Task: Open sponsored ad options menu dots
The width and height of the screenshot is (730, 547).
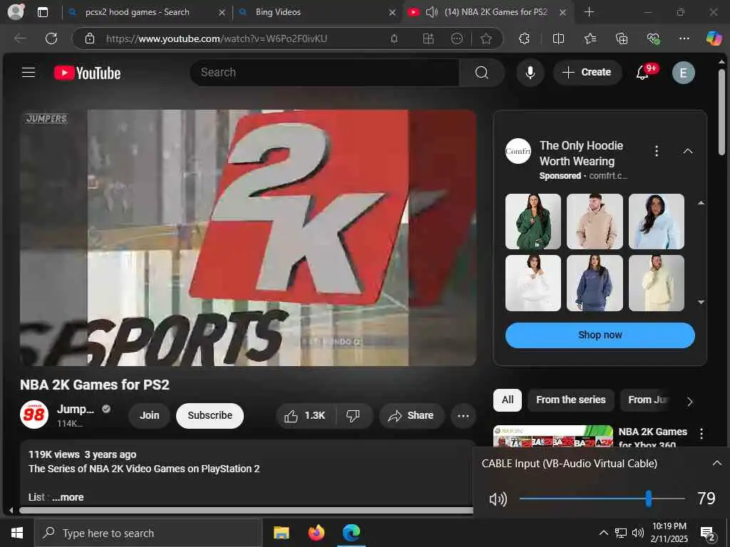Action: coord(657,151)
